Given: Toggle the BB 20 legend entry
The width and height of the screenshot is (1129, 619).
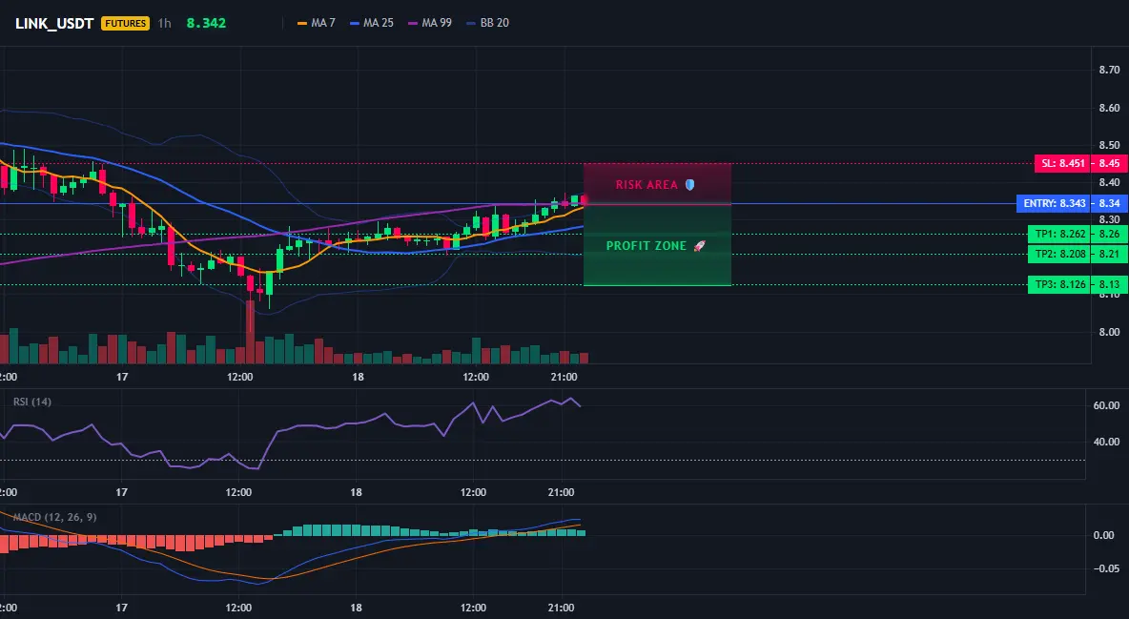Looking at the screenshot, I should pyautogui.click(x=487, y=23).
